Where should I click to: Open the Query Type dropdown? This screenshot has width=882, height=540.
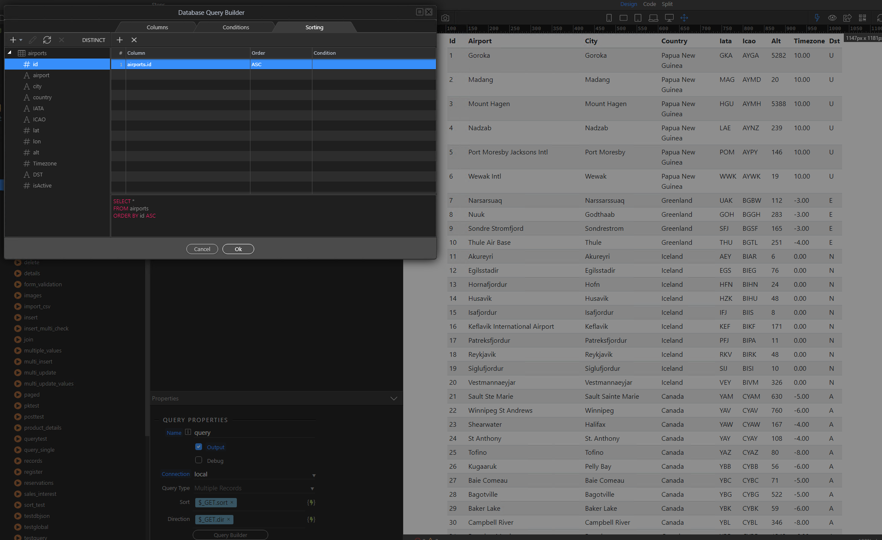tap(312, 489)
